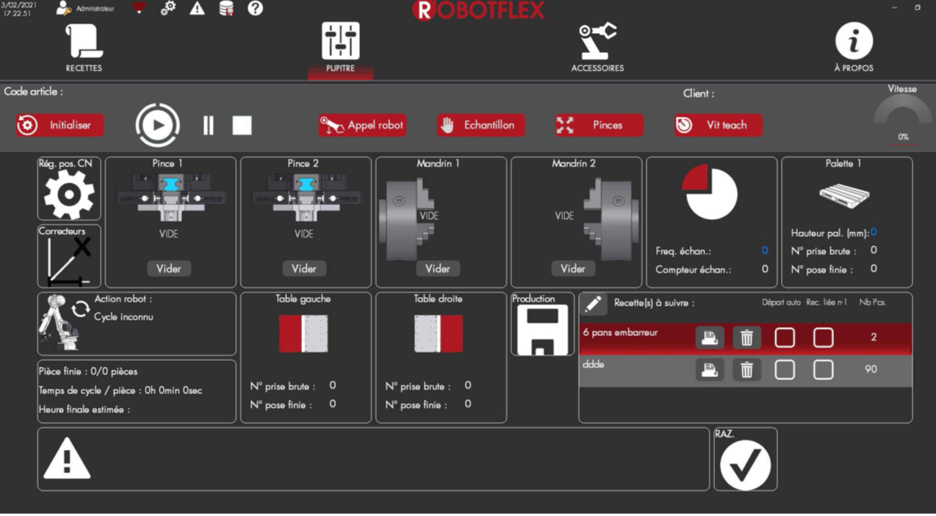Click the red network status icon
The height and width of the screenshot is (516, 936).
[x=139, y=9]
